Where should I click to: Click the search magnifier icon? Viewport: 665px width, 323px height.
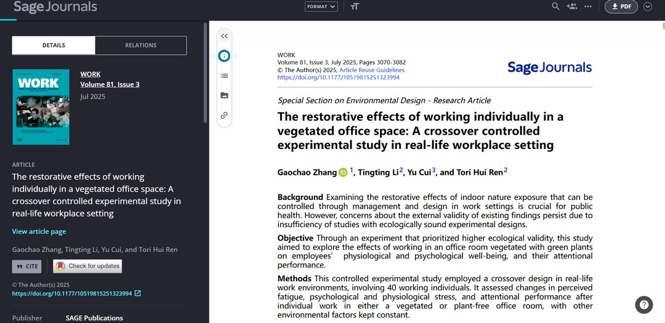point(555,7)
